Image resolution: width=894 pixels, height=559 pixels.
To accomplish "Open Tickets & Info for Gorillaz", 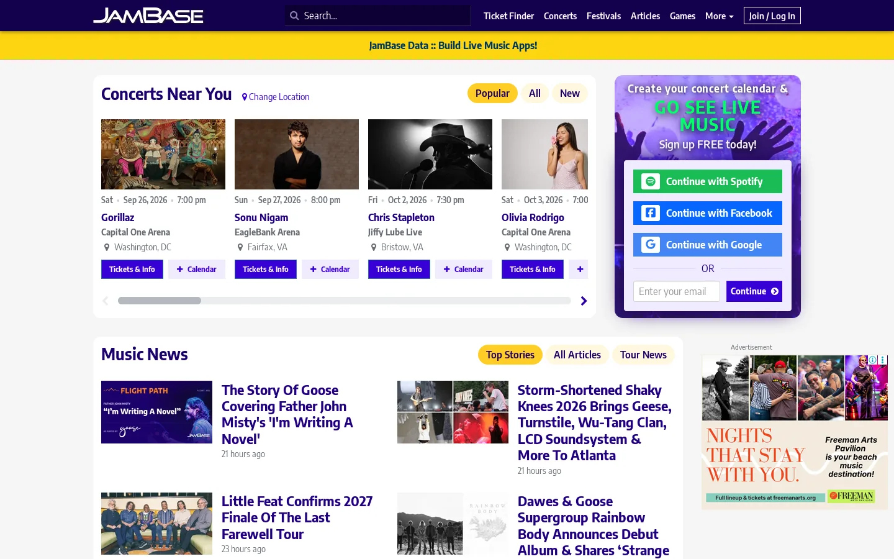I will coord(132,269).
